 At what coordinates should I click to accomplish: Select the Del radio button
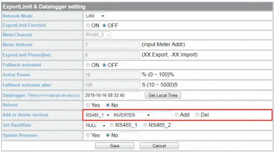(197, 115)
